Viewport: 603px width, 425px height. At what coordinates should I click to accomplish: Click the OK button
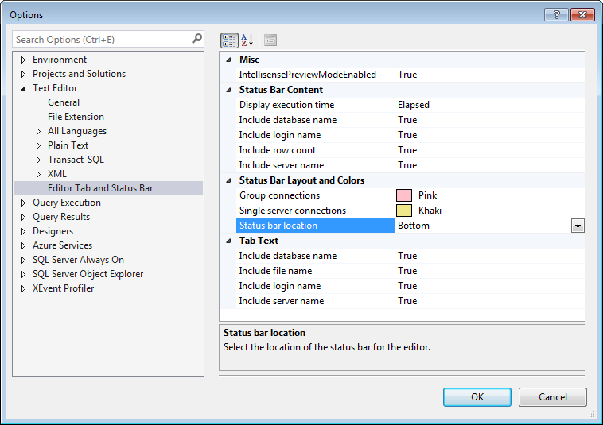pos(477,397)
